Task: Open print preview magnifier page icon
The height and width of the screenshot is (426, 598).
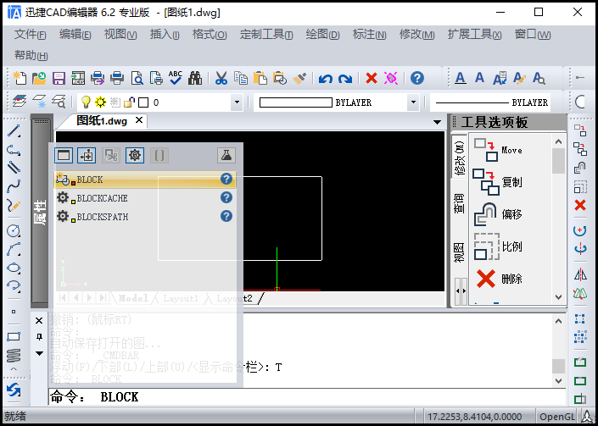Action: coord(137,78)
